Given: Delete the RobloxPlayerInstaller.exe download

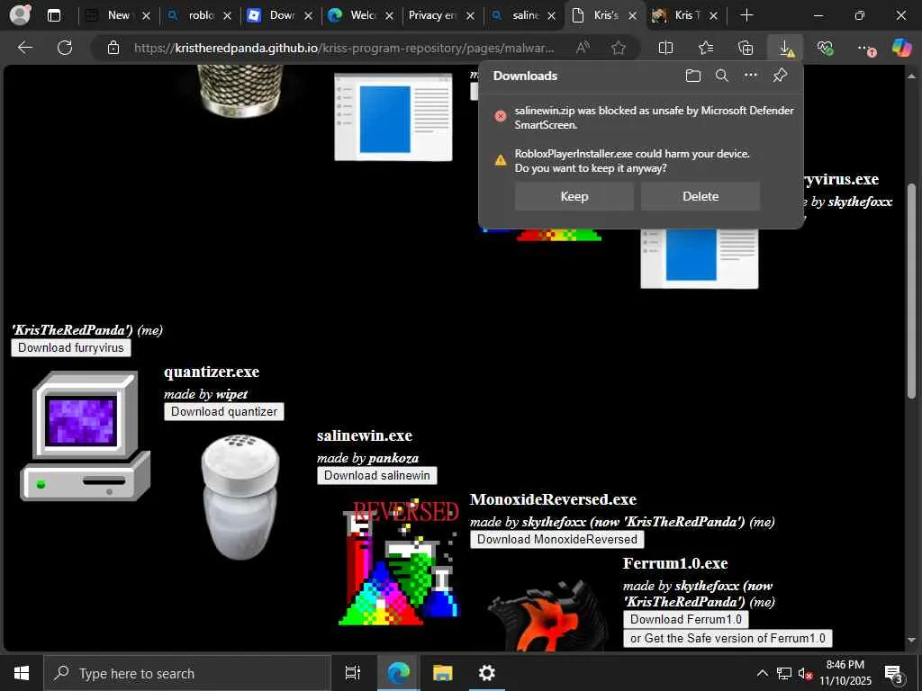Looking at the screenshot, I should click(701, 196).
